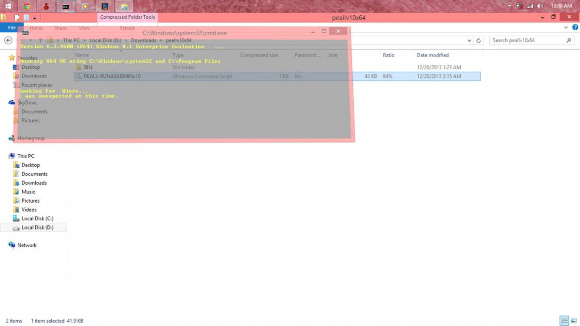The image size is (580, 326).
Task: Click the Search peallv10x64 field
Action: pyautogui.click(x=528, y=40)
